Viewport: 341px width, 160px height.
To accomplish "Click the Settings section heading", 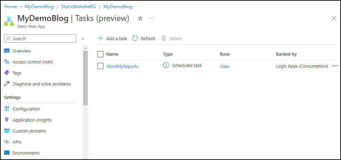I will pyautogui.click(x=12, y=97).
